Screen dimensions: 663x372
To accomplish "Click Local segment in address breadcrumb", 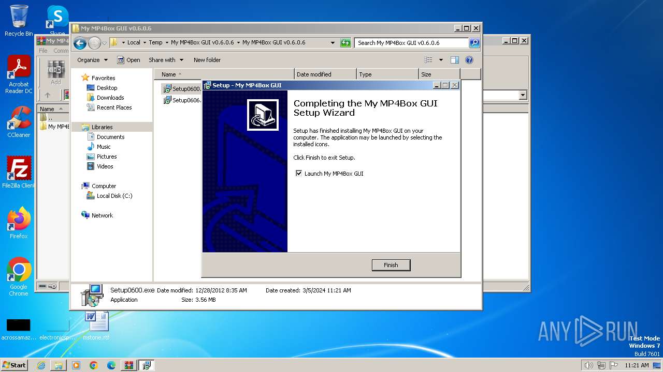I will tap(134, 43).
